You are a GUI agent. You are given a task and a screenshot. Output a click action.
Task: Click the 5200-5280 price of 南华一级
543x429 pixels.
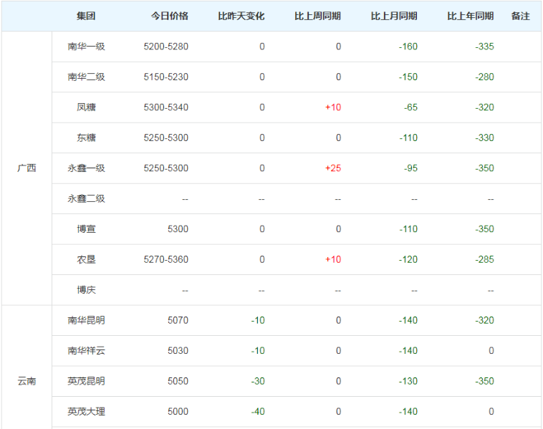(x=166, y=47)
